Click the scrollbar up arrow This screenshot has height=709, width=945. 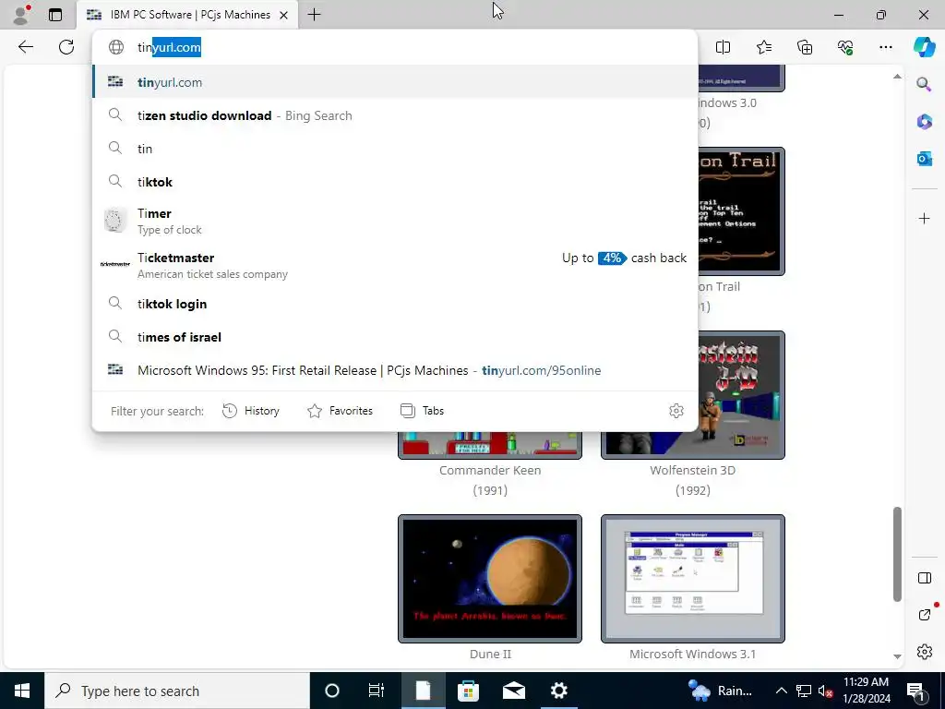(x=897, y=77)
